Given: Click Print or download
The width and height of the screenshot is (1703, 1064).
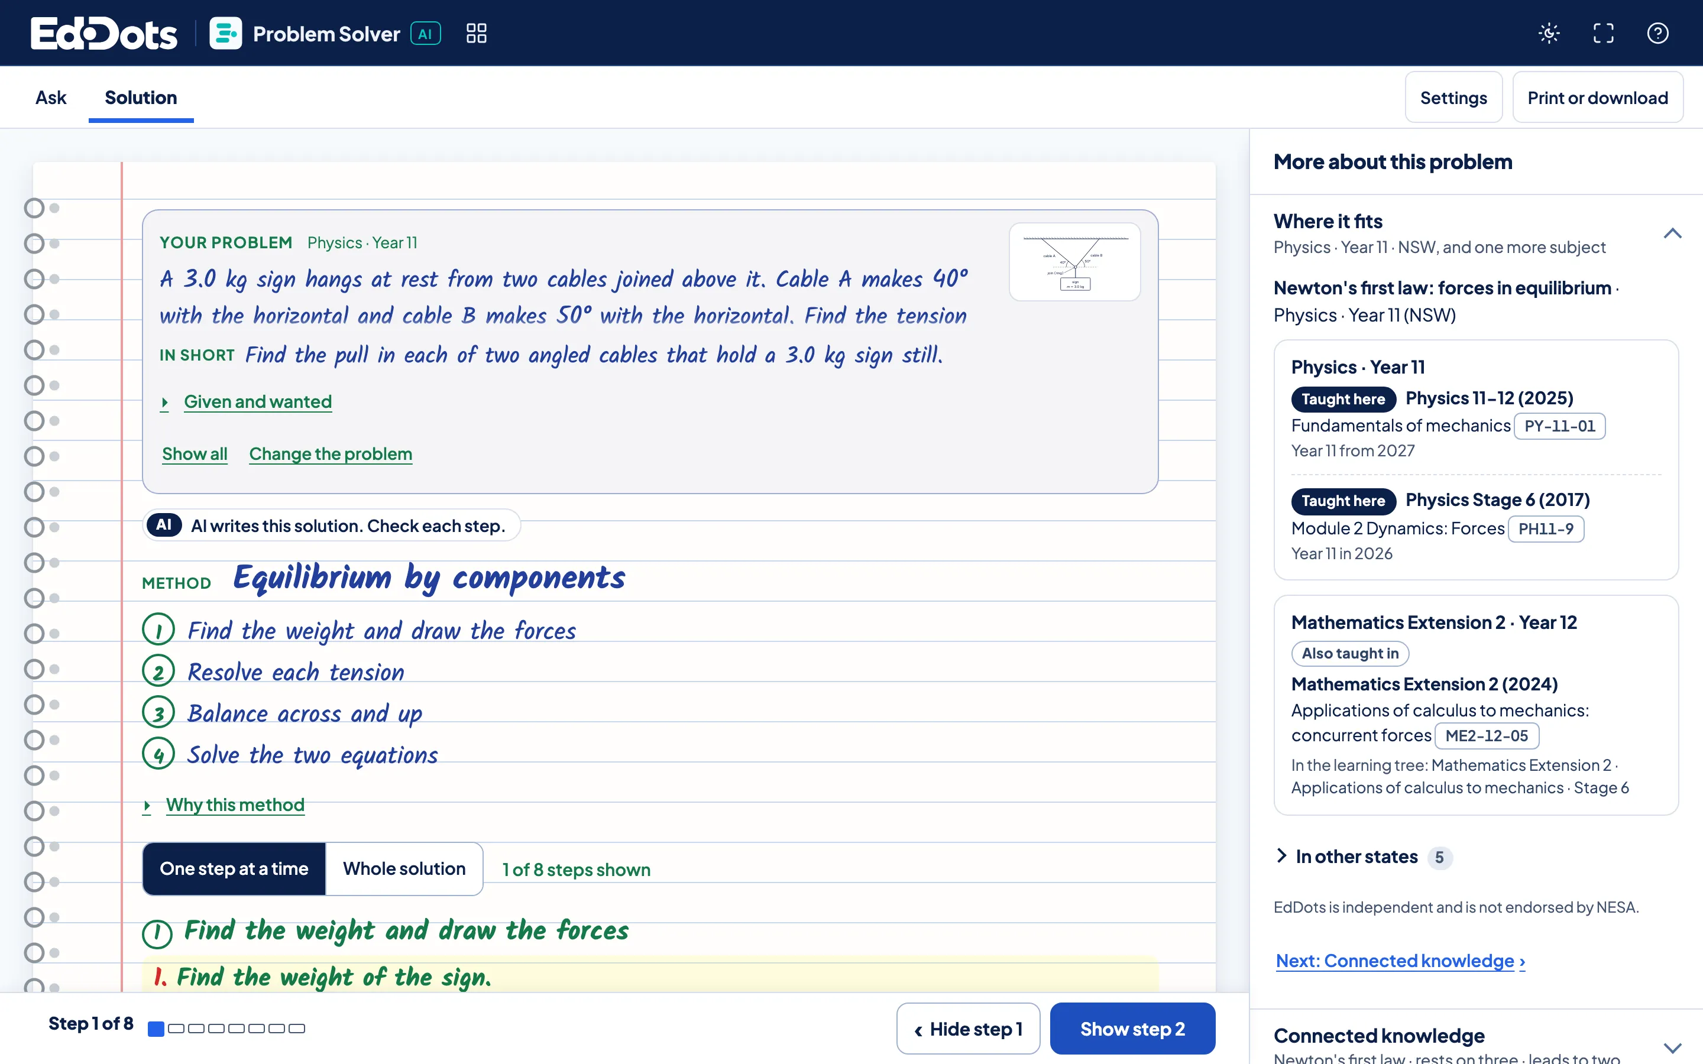Looking at the screenshot, I should (1597, 98).
